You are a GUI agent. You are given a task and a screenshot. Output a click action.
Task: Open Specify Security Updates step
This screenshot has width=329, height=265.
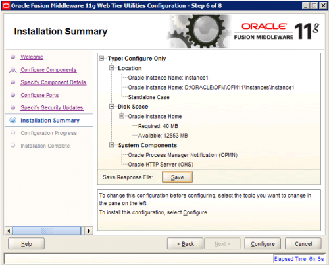52,107
